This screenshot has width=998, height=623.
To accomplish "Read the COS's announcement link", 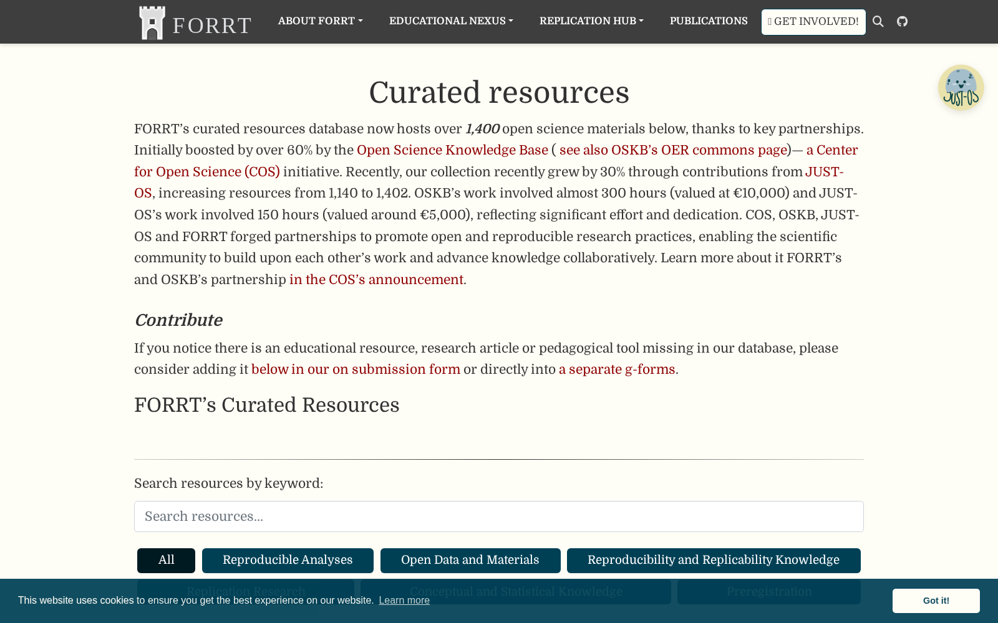I will (376, 280).
